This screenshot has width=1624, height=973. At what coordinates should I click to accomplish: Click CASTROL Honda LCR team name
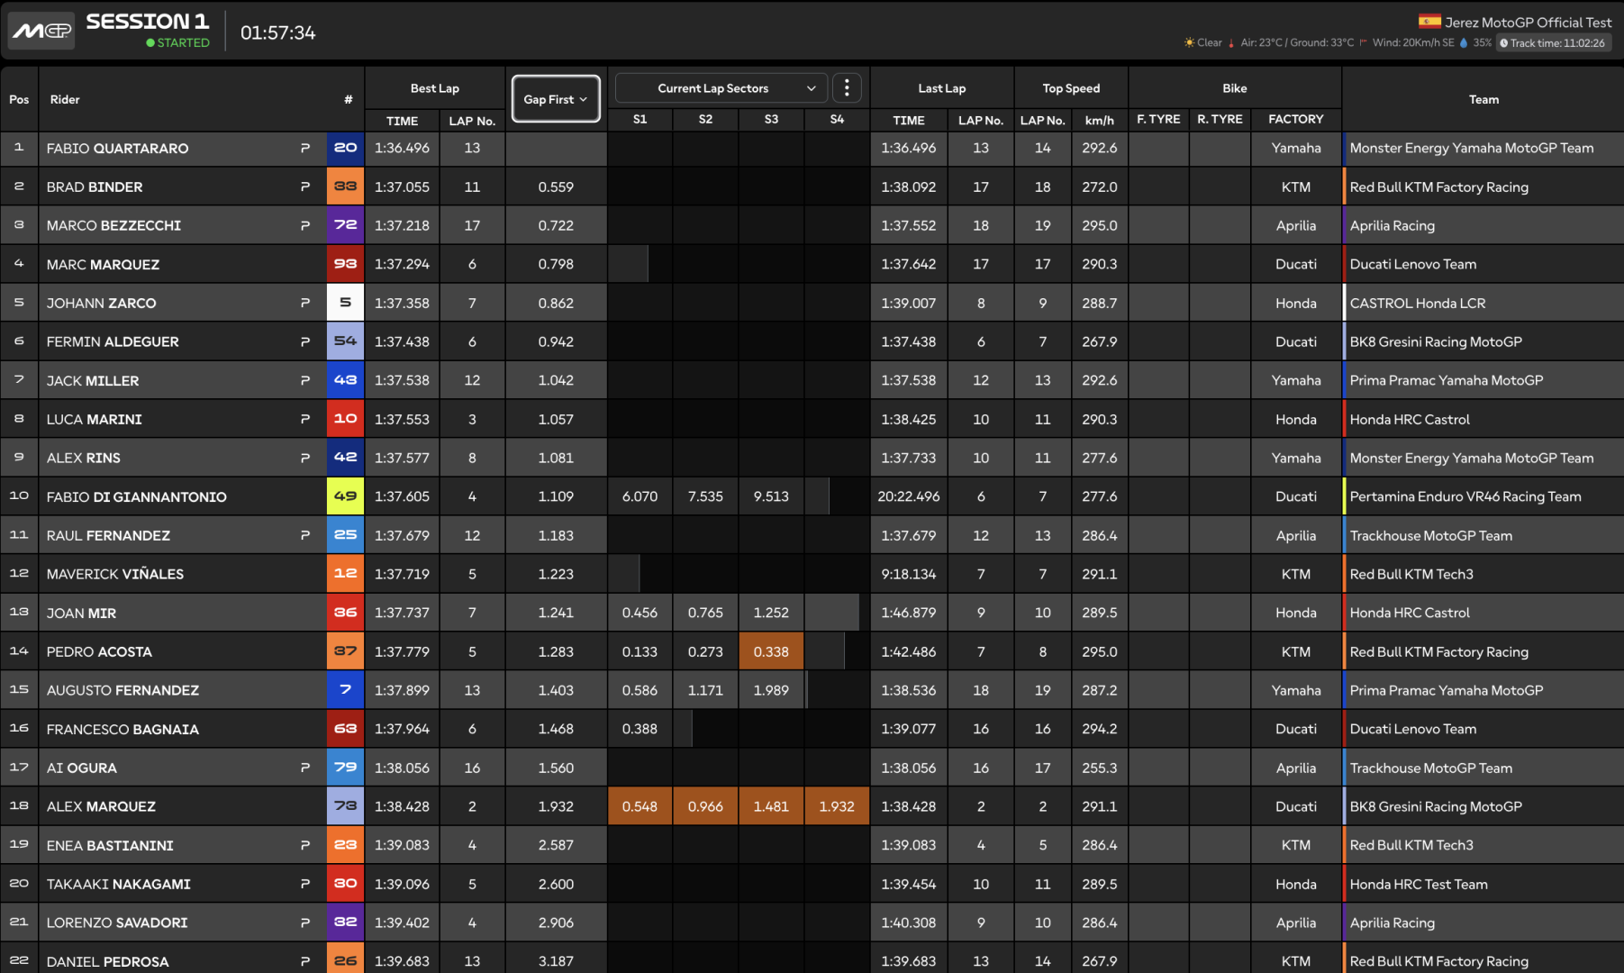[1418, 303]
